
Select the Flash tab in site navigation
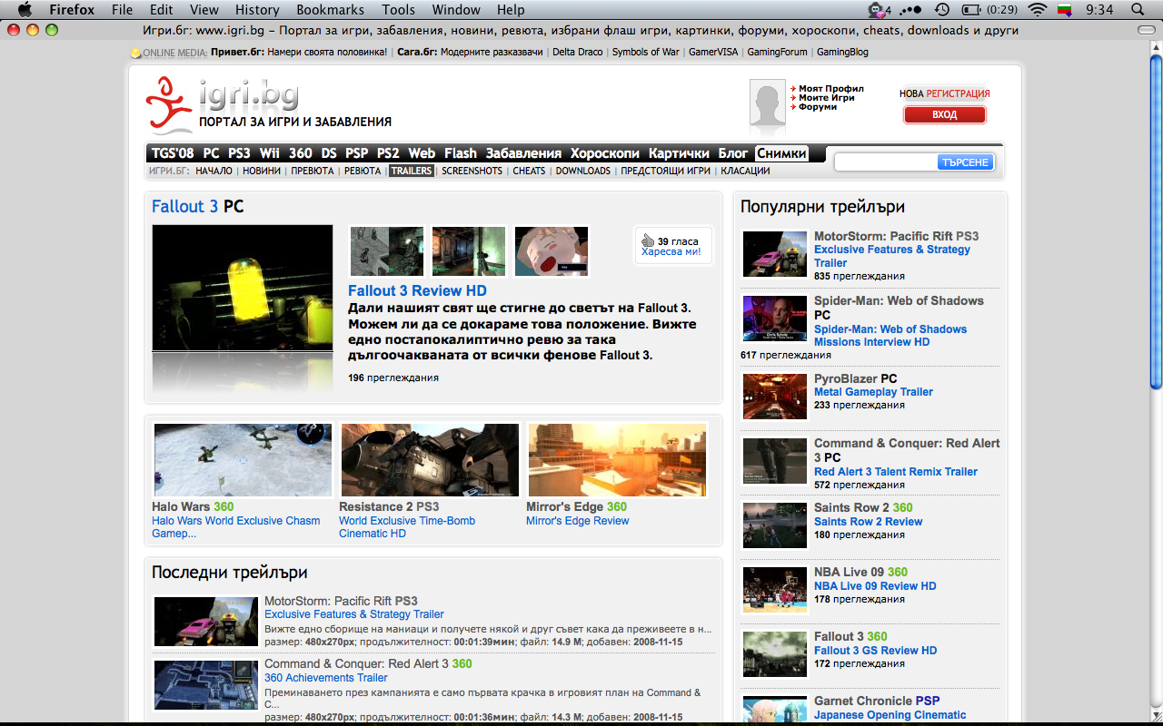click(461, 153)
